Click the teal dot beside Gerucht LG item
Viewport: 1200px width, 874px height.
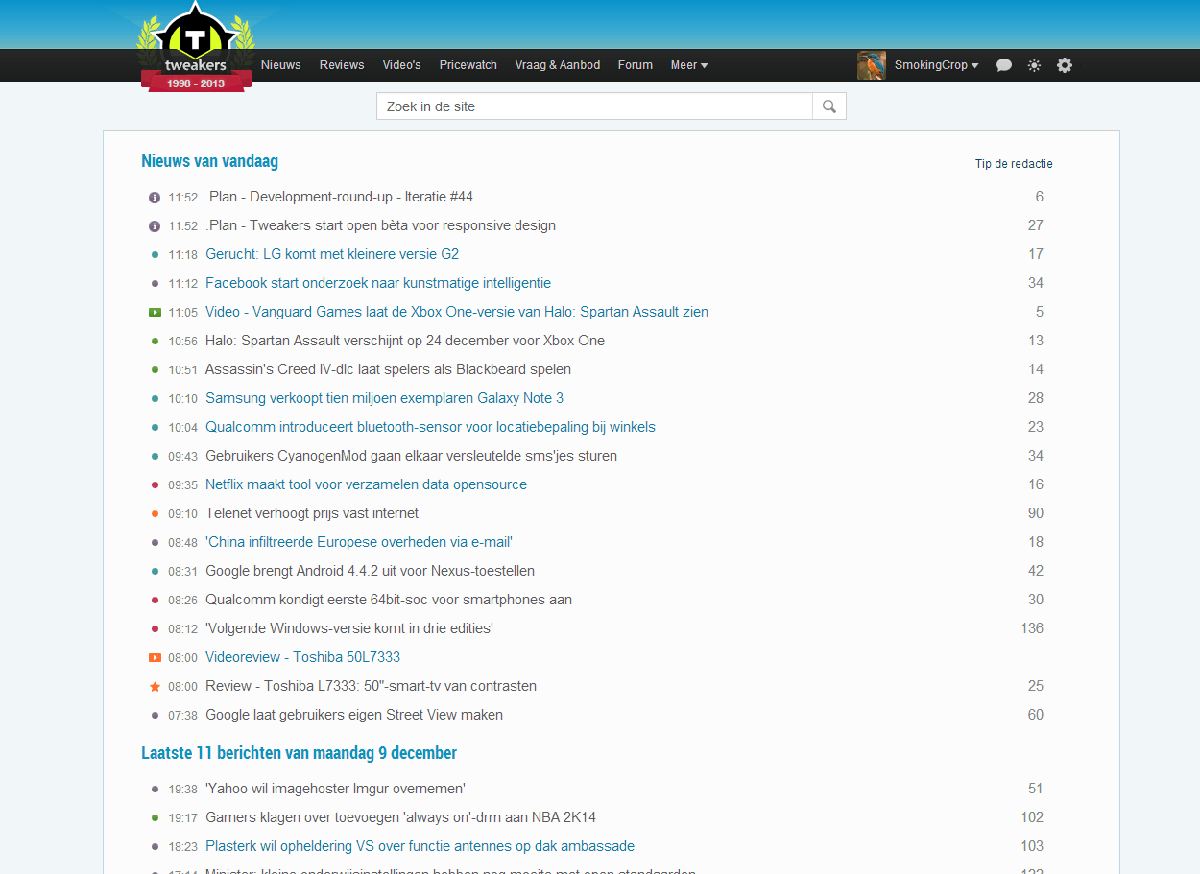(x=155, y=254)
